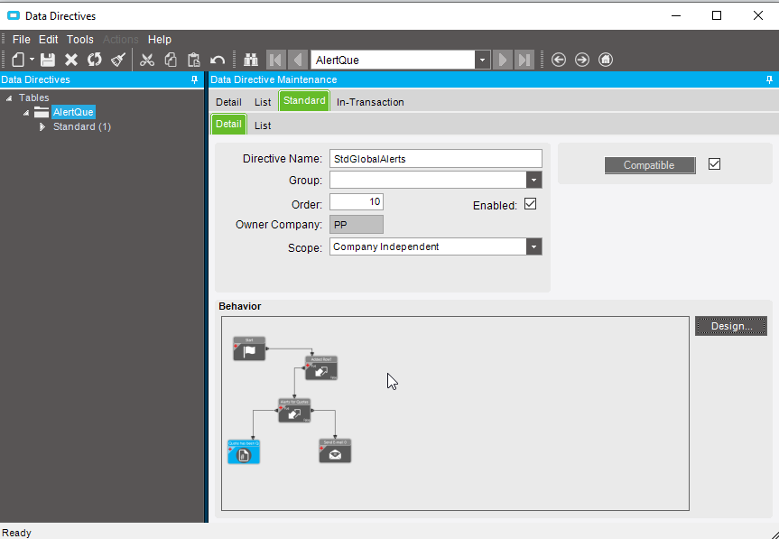Click the circled Back arrow icon
The width and height of the screenshot is (779, 539).
click(559, 60)
